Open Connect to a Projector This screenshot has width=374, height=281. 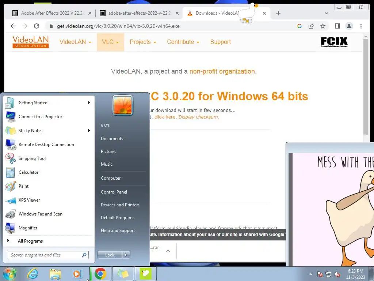(49, 117)
